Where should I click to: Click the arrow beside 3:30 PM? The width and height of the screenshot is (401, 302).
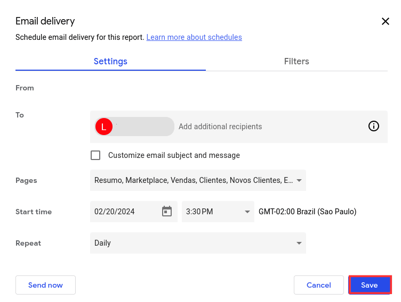coord(247,212)
